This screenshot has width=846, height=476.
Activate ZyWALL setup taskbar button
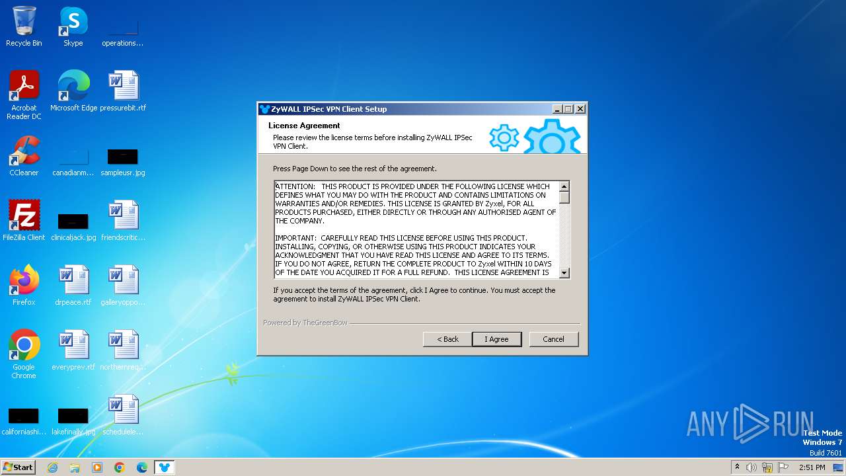coord(165,467)
